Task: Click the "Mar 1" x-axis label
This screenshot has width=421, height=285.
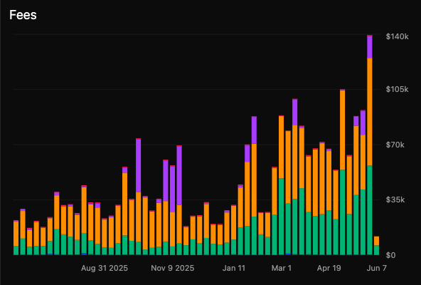Action: pos(282,268)
